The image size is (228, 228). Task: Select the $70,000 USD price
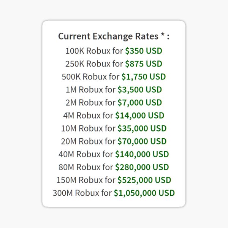click(x=142, y=141)
